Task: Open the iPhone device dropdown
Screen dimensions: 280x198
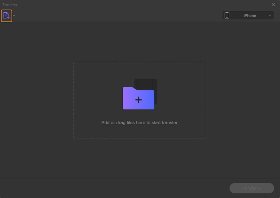Action: [x=248, y=15]
